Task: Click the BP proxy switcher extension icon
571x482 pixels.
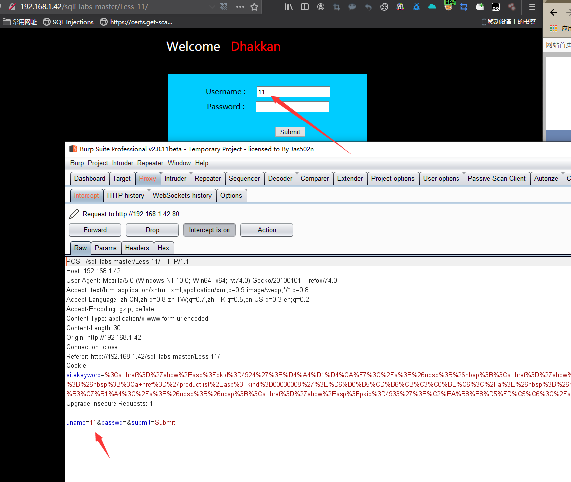Action: point(449,6)
